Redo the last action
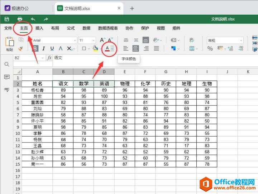Viewport: 258px width, 194px height. (46, 19)
